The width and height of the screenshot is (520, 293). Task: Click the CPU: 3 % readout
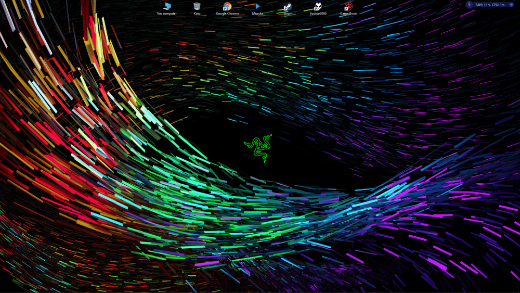[x=499, y=5]
